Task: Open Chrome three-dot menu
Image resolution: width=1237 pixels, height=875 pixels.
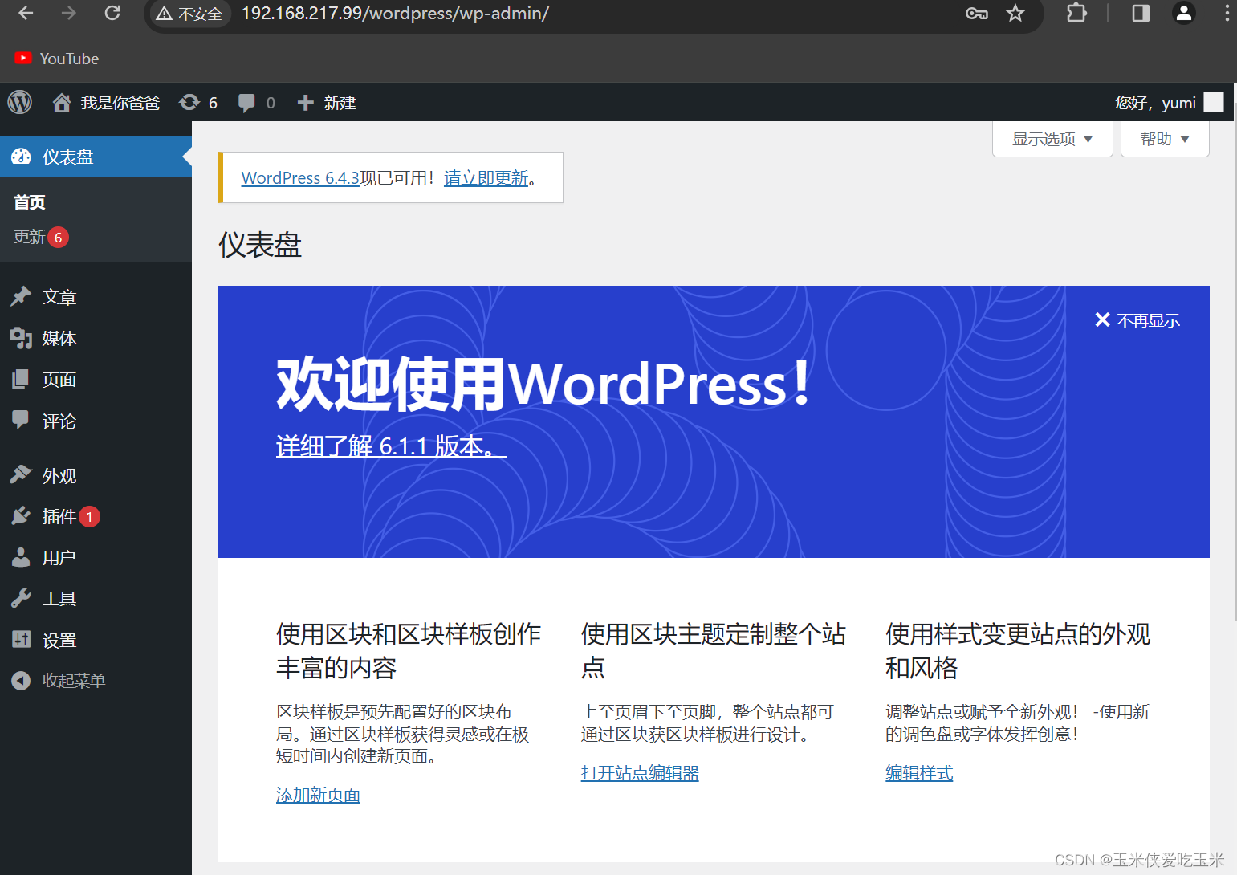Action: 1227,13
